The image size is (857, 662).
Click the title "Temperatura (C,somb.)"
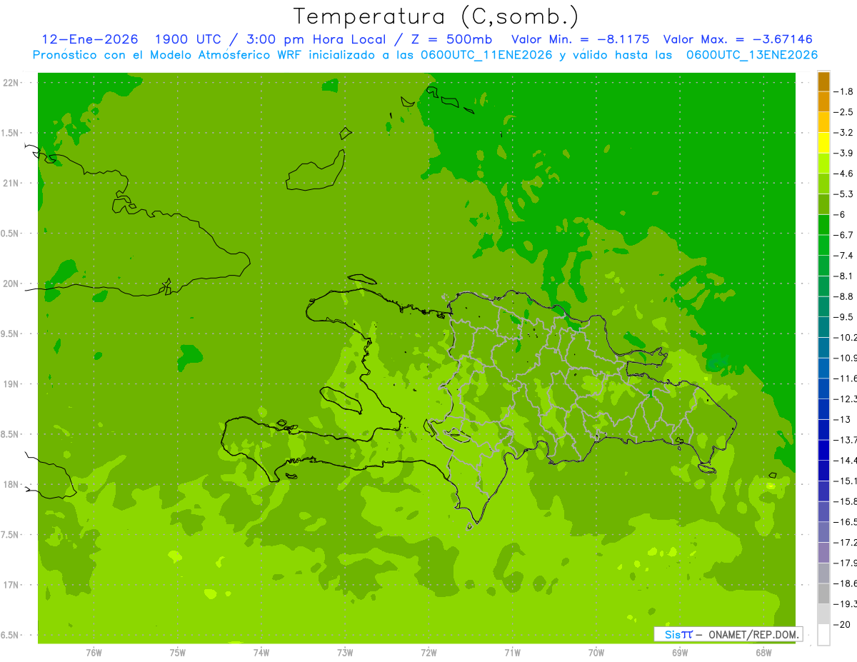(x=436, y=16)
